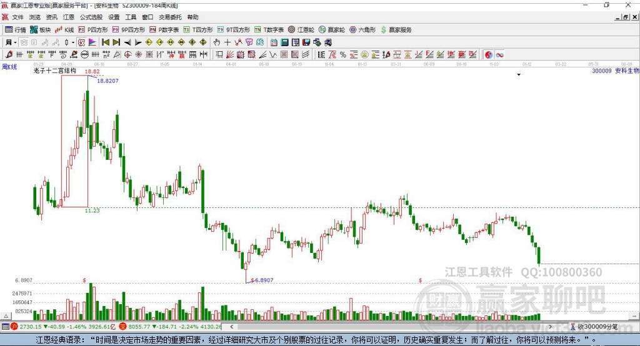Screen dimensions: 640x346
Task: Click the small black triangle marker above chart
Action: coord(519,75)
